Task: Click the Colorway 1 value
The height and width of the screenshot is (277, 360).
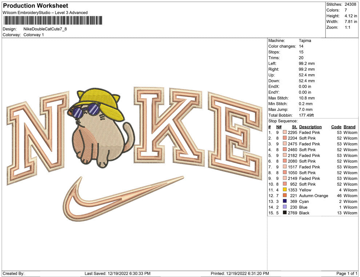Action: coord(33,35)
